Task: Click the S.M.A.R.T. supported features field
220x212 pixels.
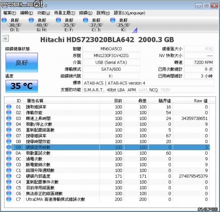Action: [148, 90]
